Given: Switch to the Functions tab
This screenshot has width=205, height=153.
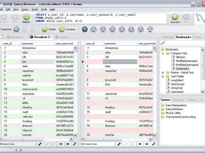Looking at the screenshot, I should click(x=178, y=100).
